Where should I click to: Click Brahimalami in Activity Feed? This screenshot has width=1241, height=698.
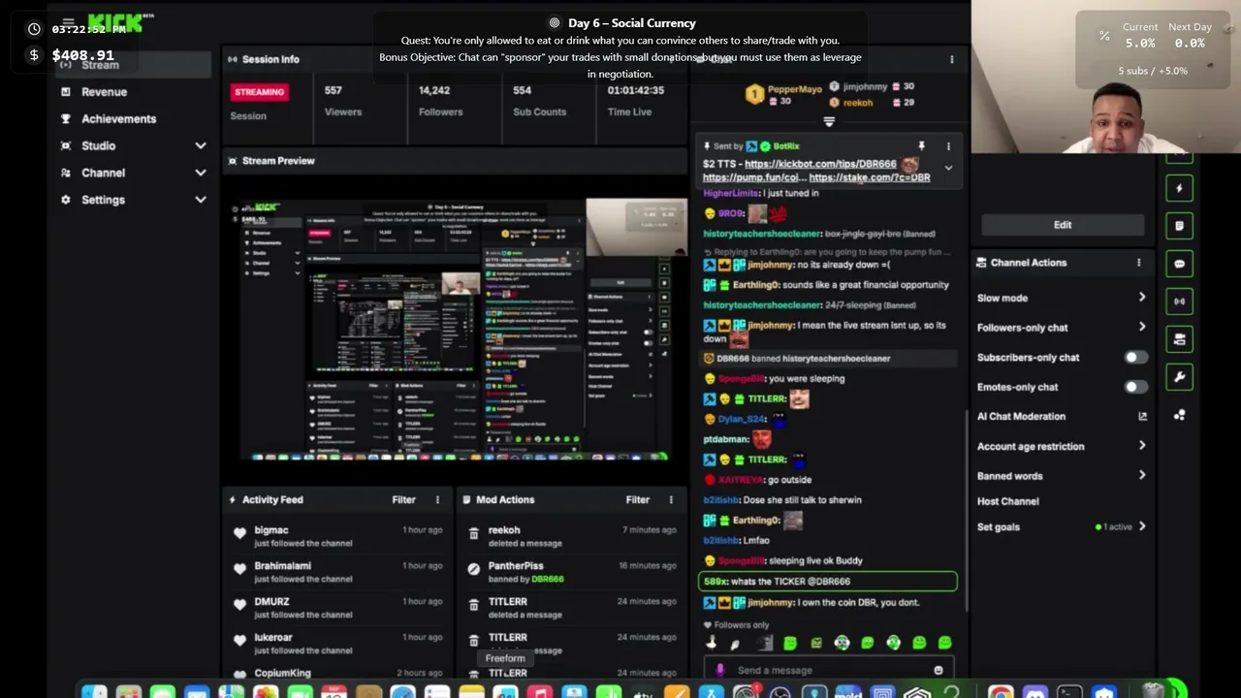(x=282, y=566)
